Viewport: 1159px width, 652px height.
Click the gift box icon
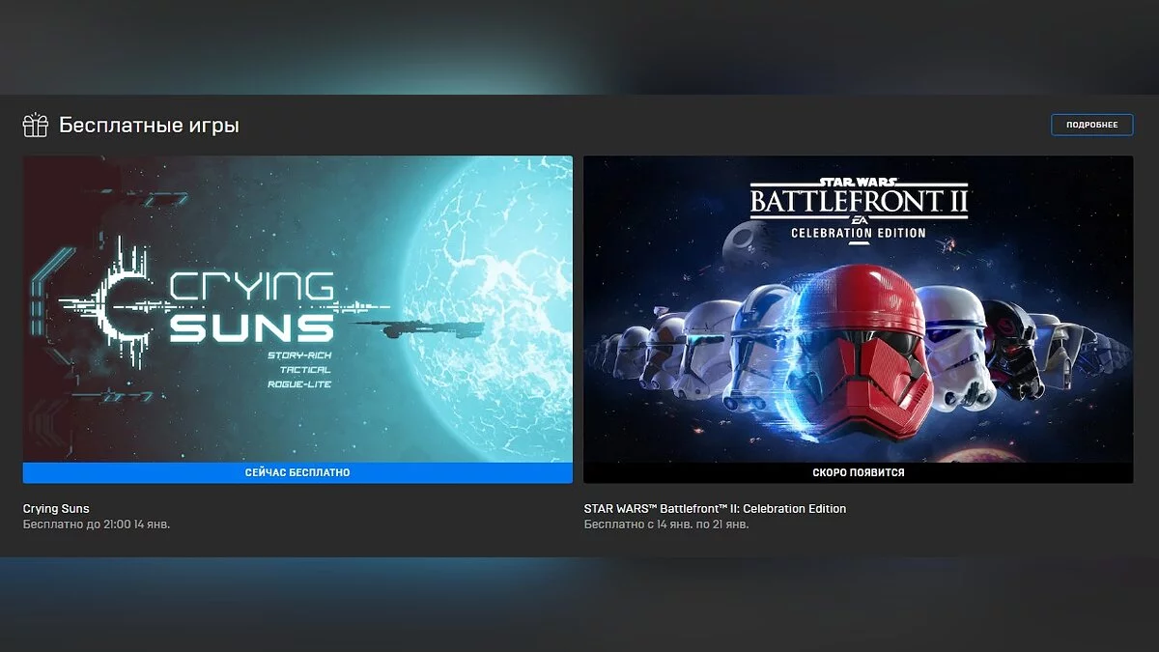tap(36, 126)
